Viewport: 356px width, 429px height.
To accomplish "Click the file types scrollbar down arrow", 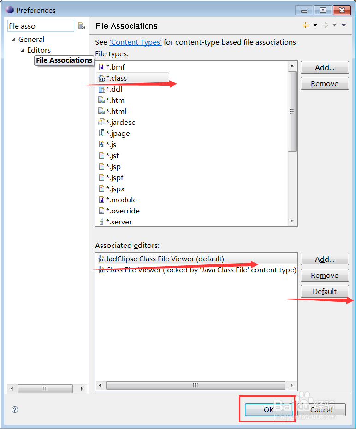I will [292, 221].
